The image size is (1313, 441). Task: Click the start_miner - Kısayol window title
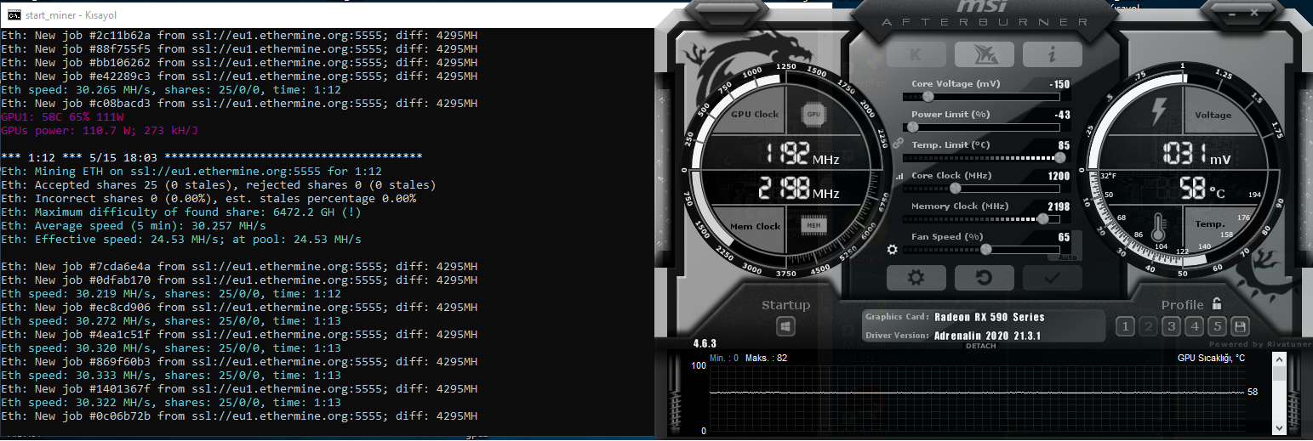(x=71, y=14)
